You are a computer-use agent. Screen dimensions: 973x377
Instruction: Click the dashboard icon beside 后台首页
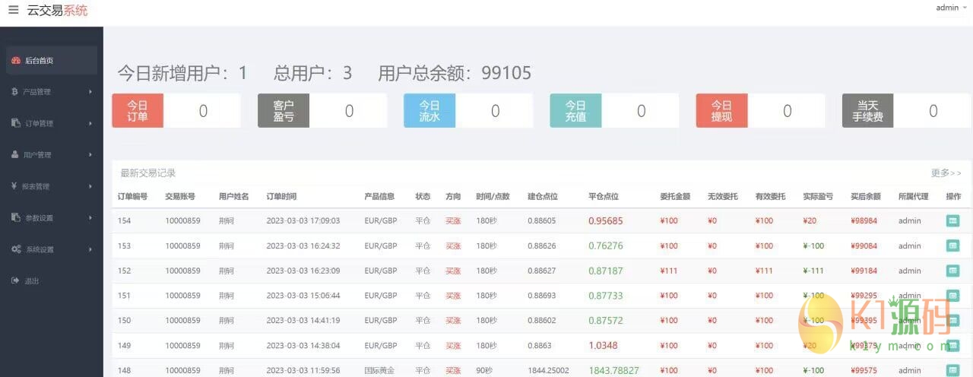tap(16, 61)
